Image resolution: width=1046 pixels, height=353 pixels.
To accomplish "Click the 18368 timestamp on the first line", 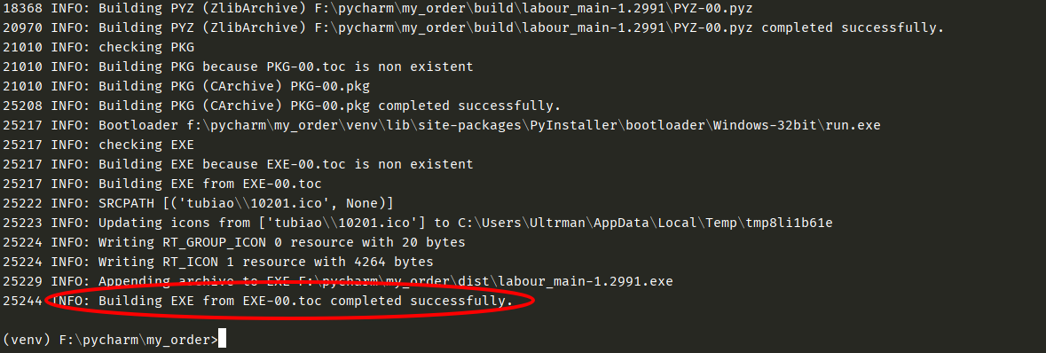I will click(x=23, y=8).
